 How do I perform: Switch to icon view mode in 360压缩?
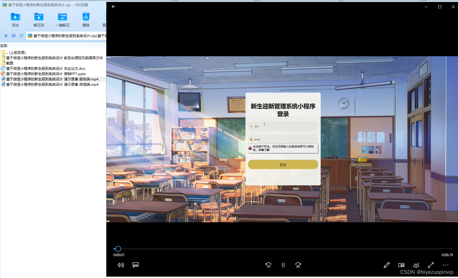tap(14, 36)
